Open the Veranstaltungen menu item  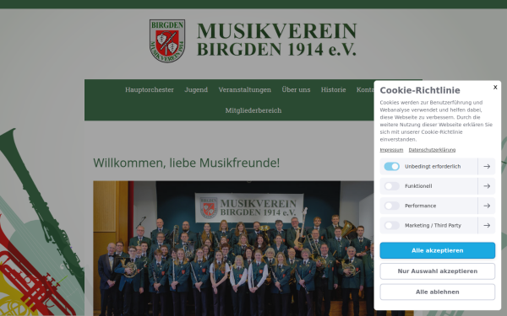(x=245, y=89)
